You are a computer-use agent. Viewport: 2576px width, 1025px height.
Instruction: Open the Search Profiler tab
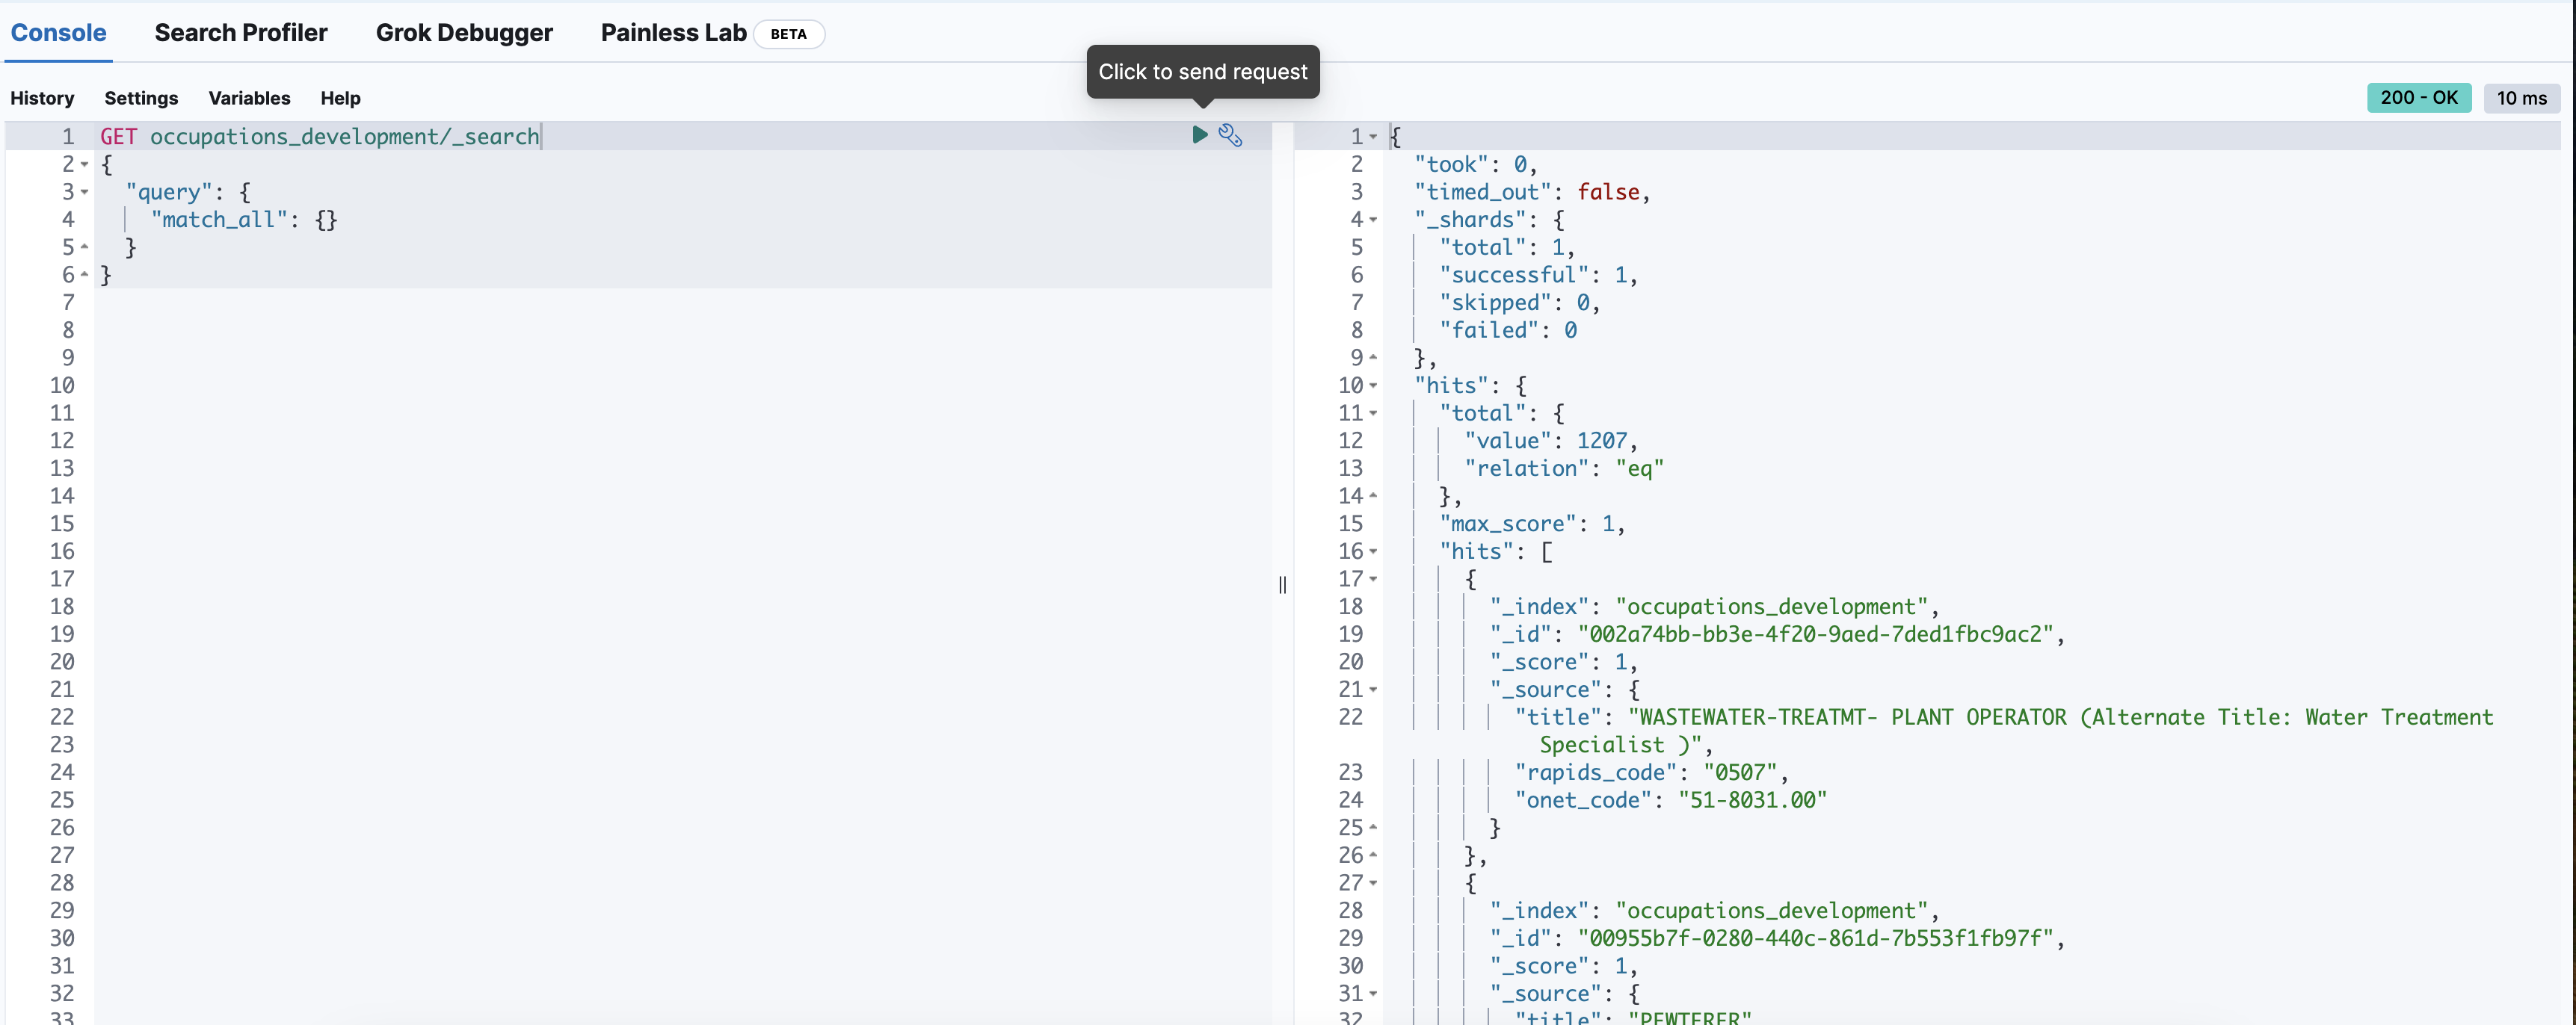(241, 33)
